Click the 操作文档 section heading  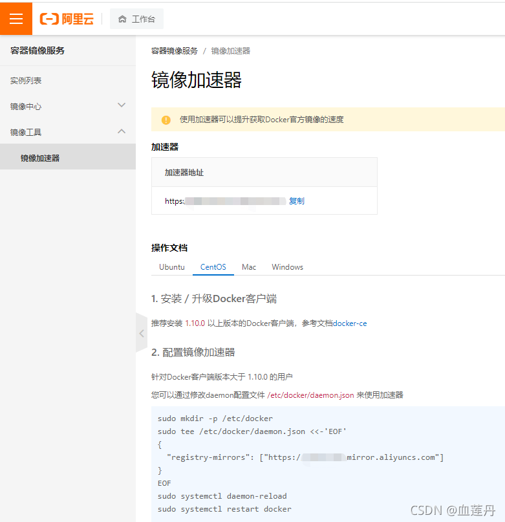coord(169,248)
